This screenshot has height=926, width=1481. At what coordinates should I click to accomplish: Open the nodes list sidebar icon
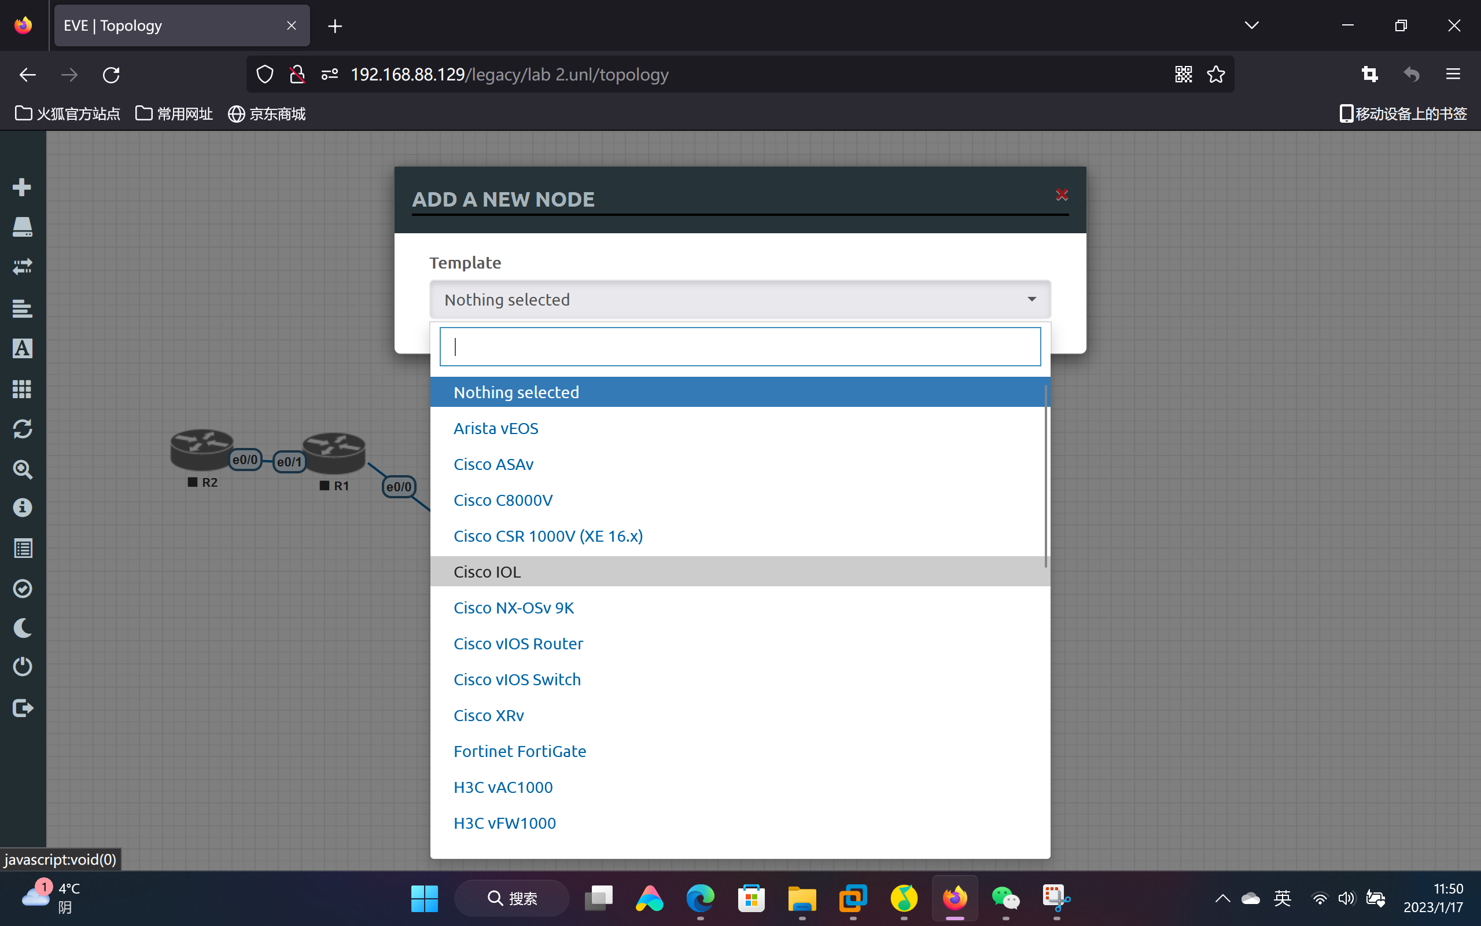point(22,227)
